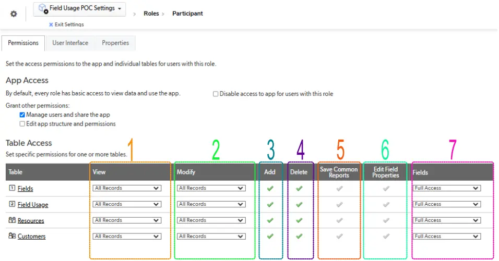The height and width of the screenshot is (261, 499).
Task: Toggle Save Common Reports for the Customers table
Action: (x=340, y=236)
